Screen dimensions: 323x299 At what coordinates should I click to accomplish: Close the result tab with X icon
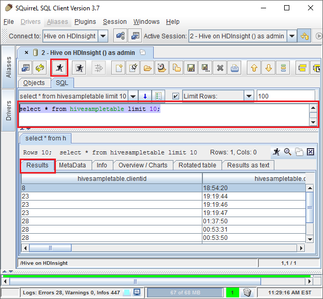point(311,152)
